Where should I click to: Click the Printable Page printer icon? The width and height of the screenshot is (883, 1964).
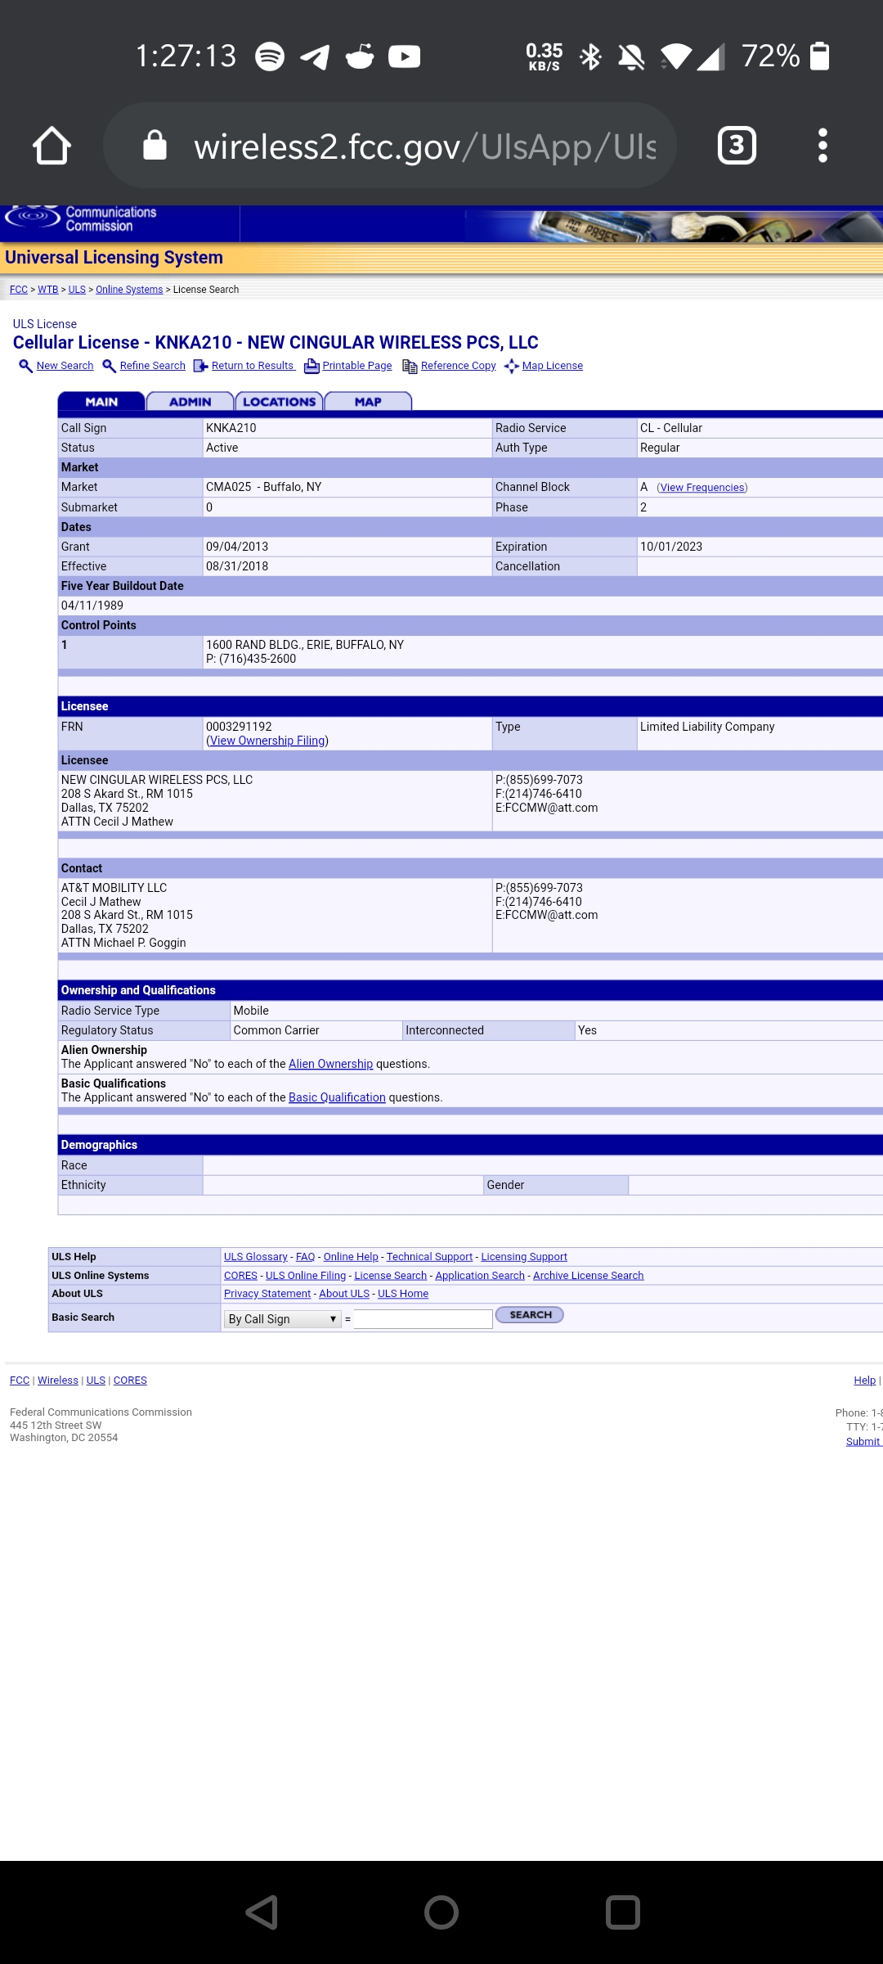coord(312,366)
